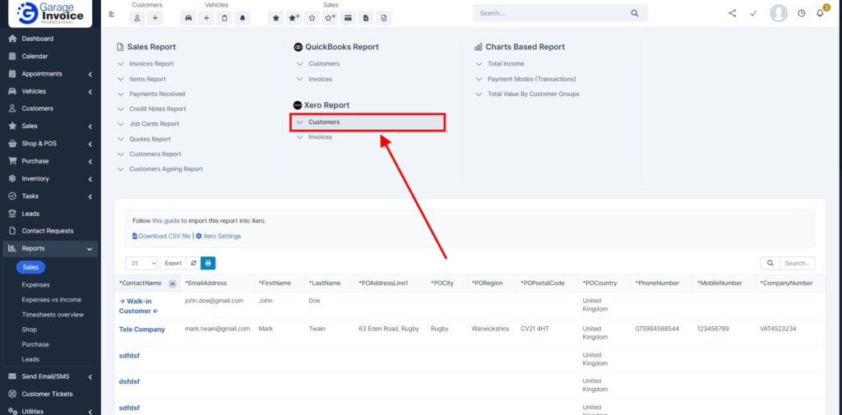This screenshot has width=842, height=415.
Task: Click the refresh table icon next to Export
Action: click(193, 263)
